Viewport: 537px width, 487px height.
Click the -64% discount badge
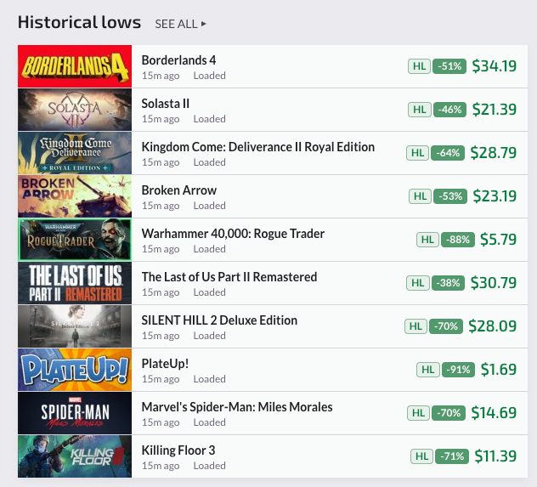448,153
